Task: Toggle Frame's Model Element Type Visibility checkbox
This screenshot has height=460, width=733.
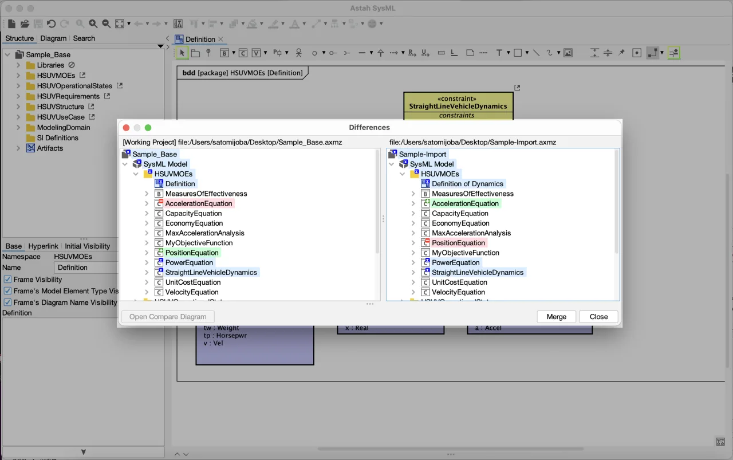Action: [x=8, y=291]
